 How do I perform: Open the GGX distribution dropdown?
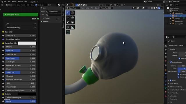(x=21, y=24)
